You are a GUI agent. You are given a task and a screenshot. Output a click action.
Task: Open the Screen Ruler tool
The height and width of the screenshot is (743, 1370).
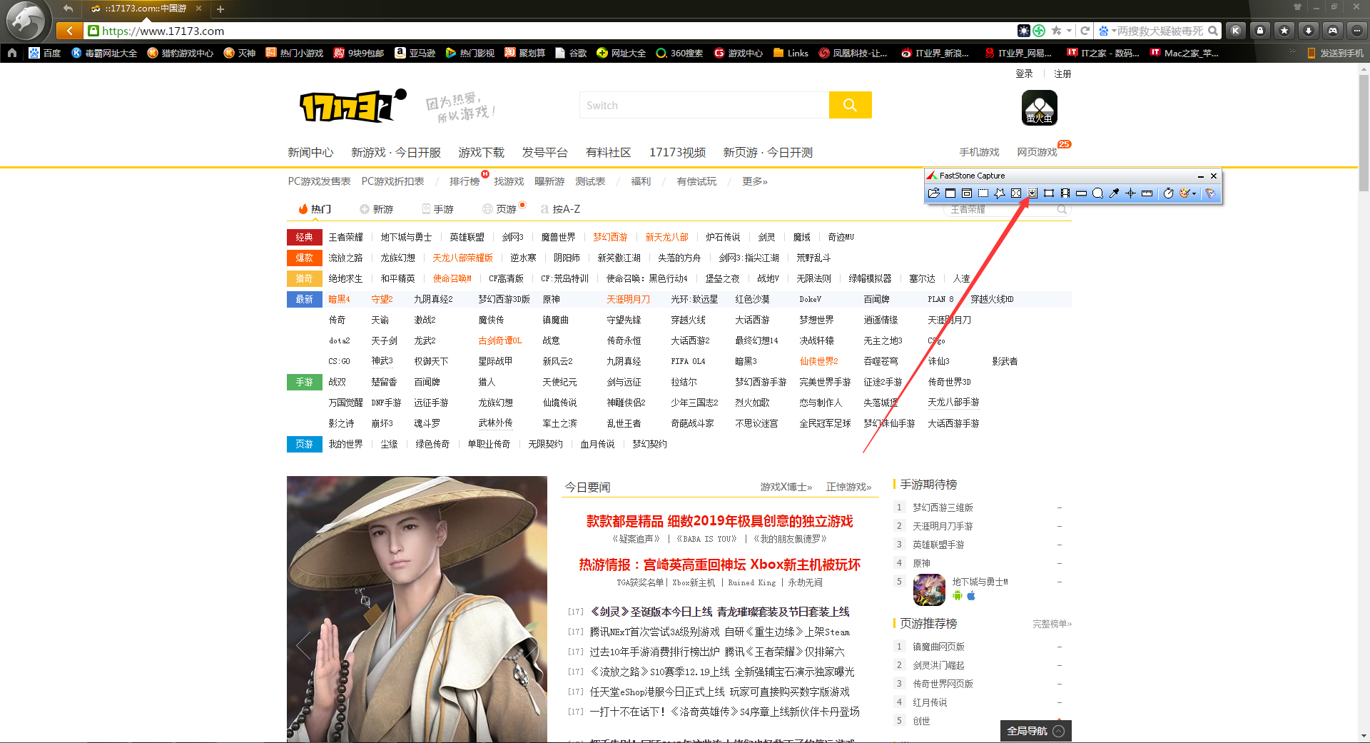tap(1147, 193)
